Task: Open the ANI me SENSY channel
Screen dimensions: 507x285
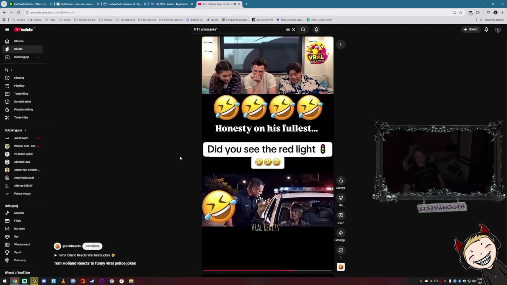Action: pyautogui.click(x=23, y=186)
